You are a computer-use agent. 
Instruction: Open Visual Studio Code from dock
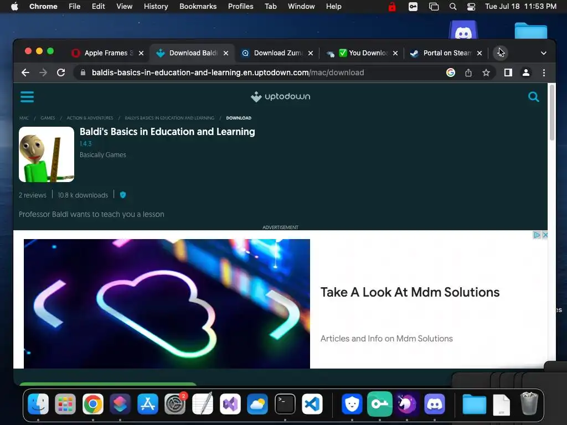coord(312,403)
